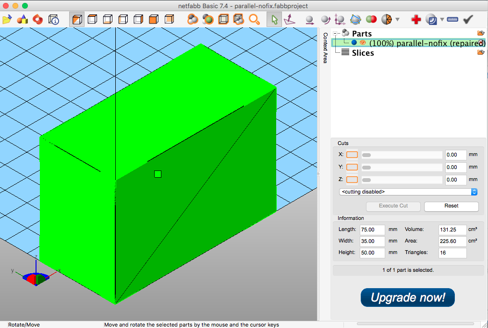The height and width of the screenshot is (328, 488).
Task: Click the folder icon on Parts row
Action: [481, 33]
